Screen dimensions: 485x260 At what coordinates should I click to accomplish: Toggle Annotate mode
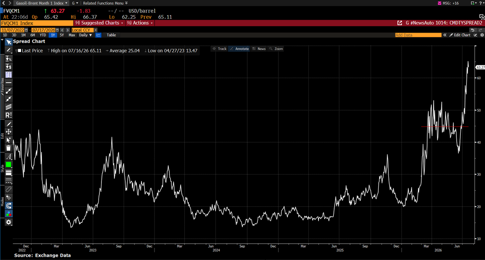[240, 49]
